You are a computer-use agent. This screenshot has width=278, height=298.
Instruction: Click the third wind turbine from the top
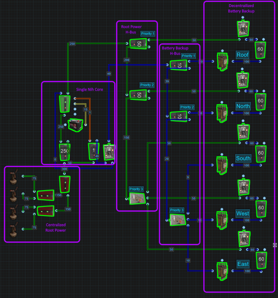[x=14, y=212]
